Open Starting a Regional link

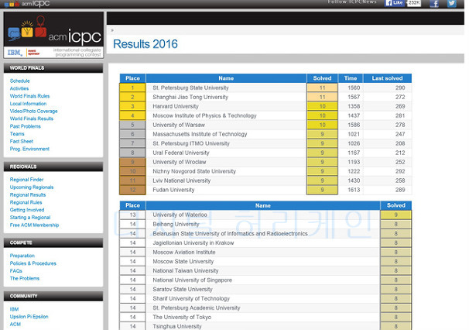pos(30,218)
